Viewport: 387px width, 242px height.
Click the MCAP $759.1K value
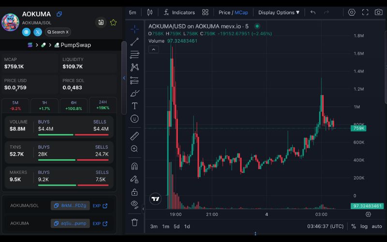14,66
